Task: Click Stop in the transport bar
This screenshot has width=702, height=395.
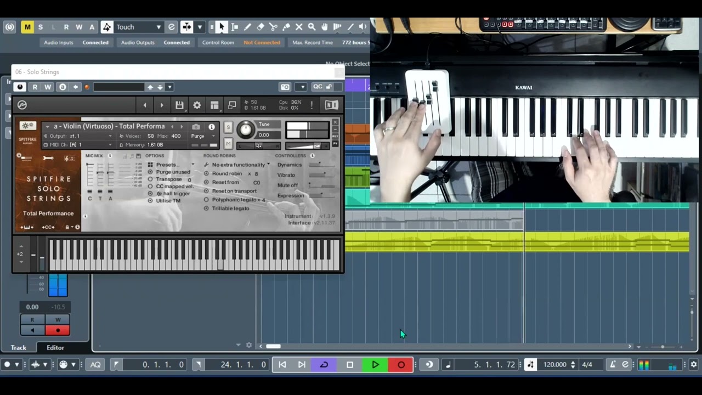Action: coord(350,364)
